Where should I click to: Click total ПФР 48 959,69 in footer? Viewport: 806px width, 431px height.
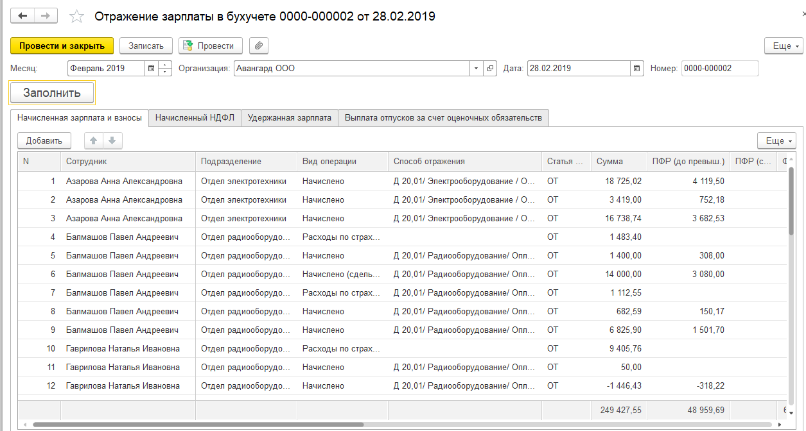705,410
